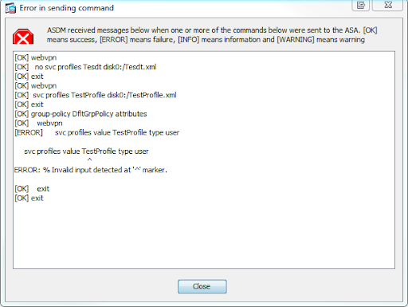Select indented '[OK] webvpn' line under group-policy
This screenshot has width=408, height=307.
point(38,124)
